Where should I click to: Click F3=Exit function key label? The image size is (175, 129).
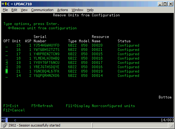[x=11, y=106]
